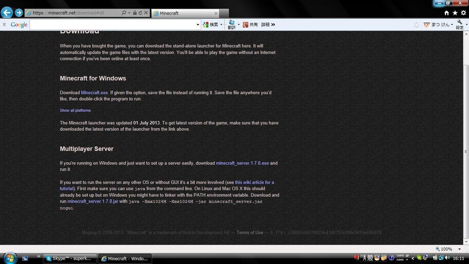Click the minecraft.net URL in the address bar
469x264 pixels.
click(x=69, y=13)
